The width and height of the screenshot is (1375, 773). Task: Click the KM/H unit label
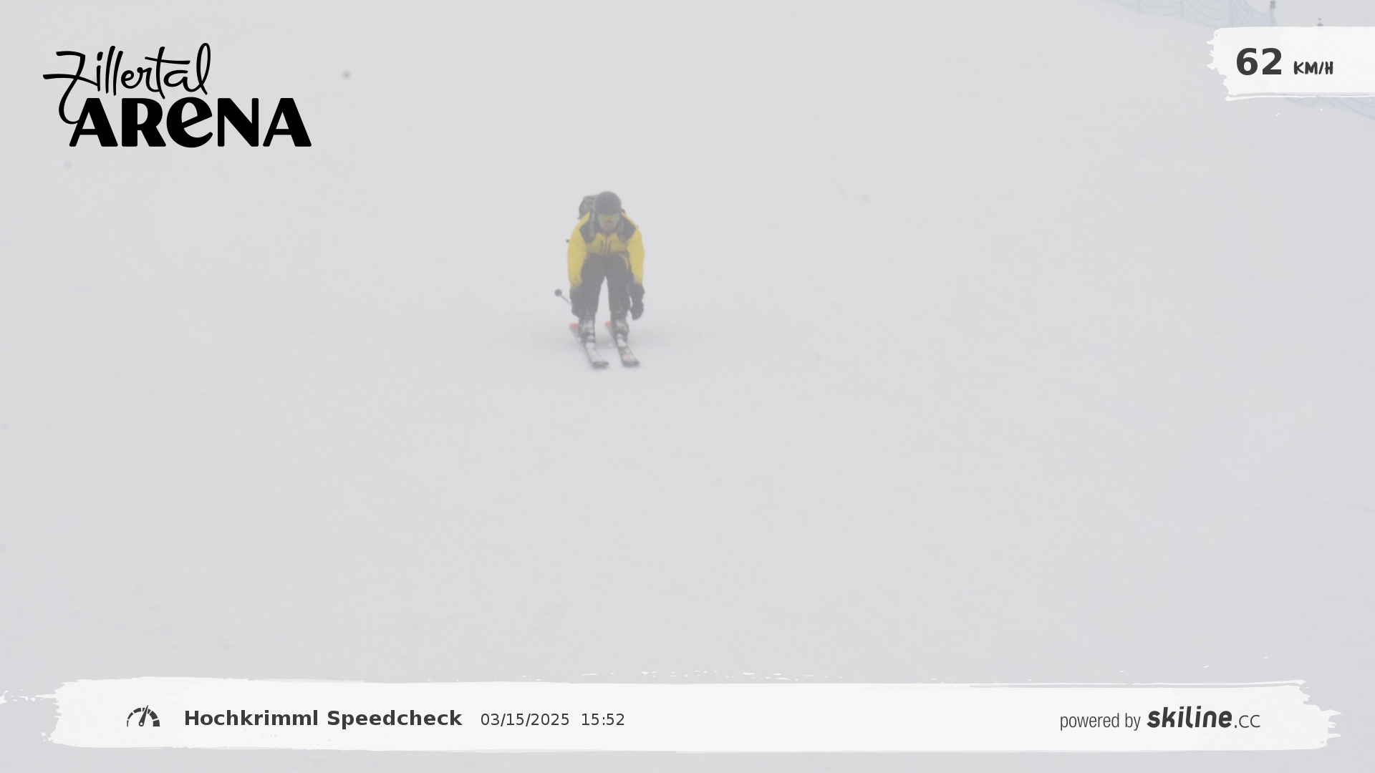click(x=1313, y=68)
